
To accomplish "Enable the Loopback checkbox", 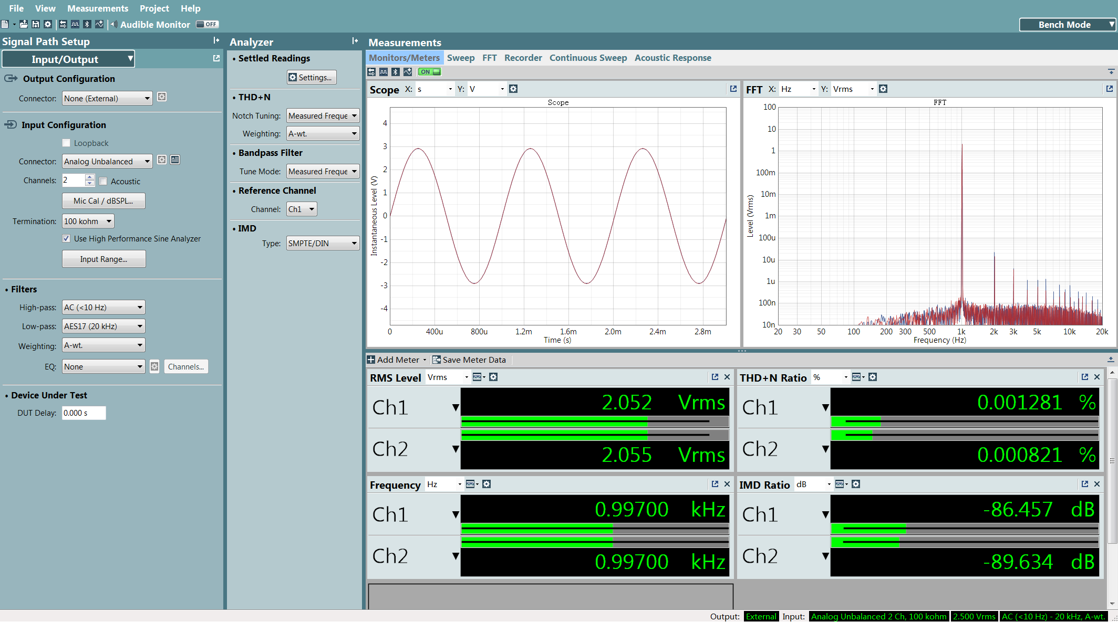I will [x=66, y=143].
